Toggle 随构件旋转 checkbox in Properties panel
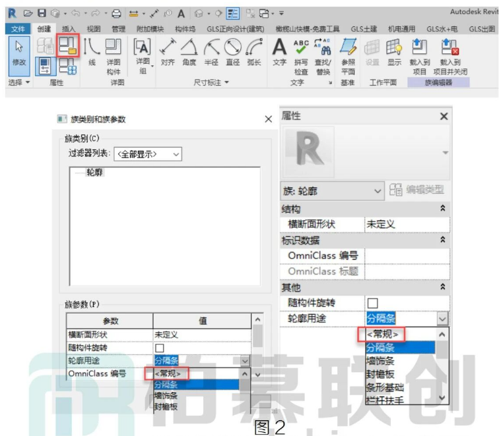This screenshot has height=436, width=501. (372, 303)
